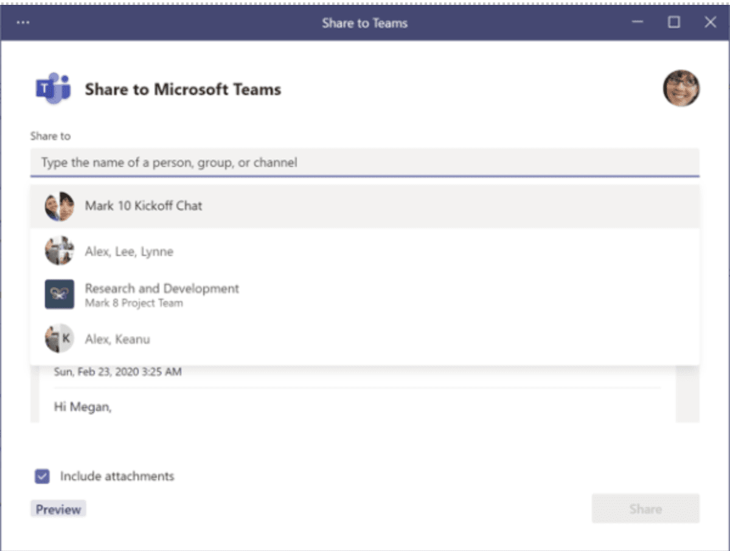
Task: Maximize the Share to Teams window
Action: [x=673, y=23]
